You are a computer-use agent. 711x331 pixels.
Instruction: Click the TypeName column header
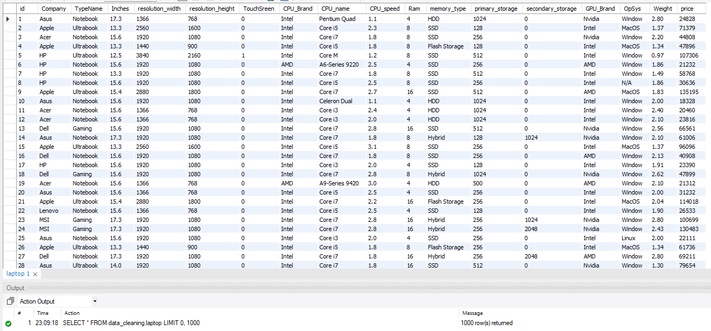pyautogui.click(x=88, y=9)
